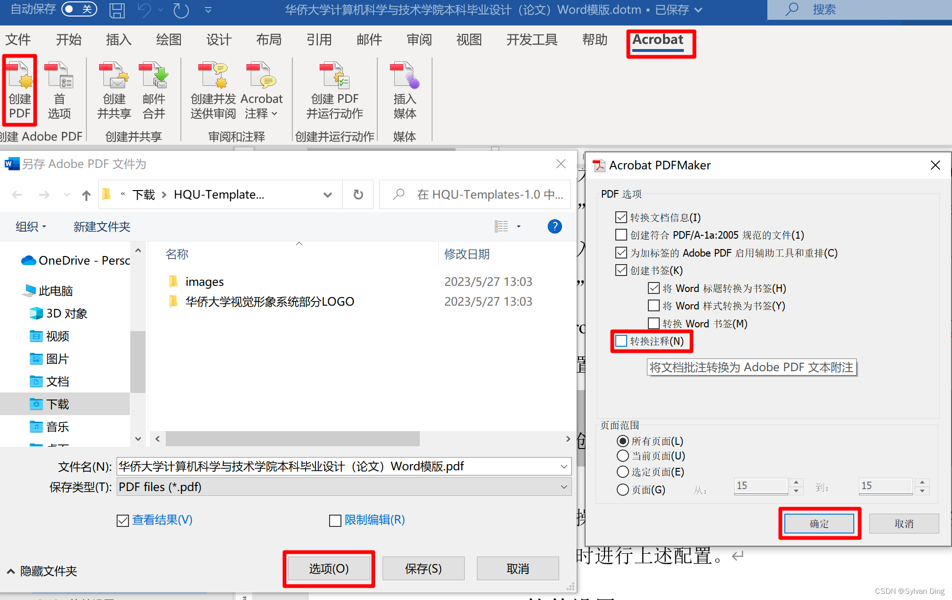Click the Search box in title bar

coord(859,9)
